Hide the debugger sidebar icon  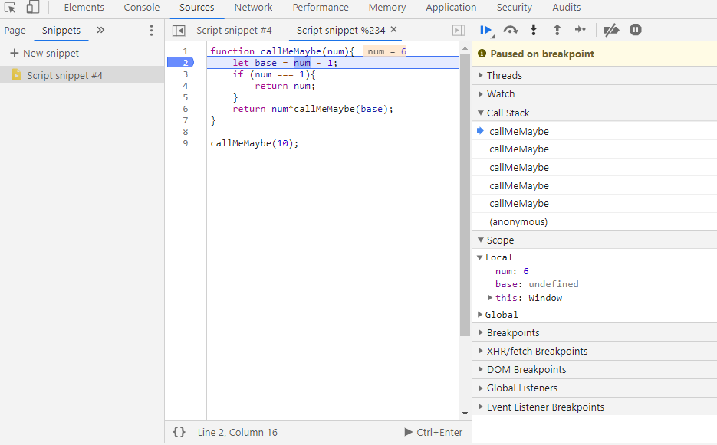(x=459, y=30)
